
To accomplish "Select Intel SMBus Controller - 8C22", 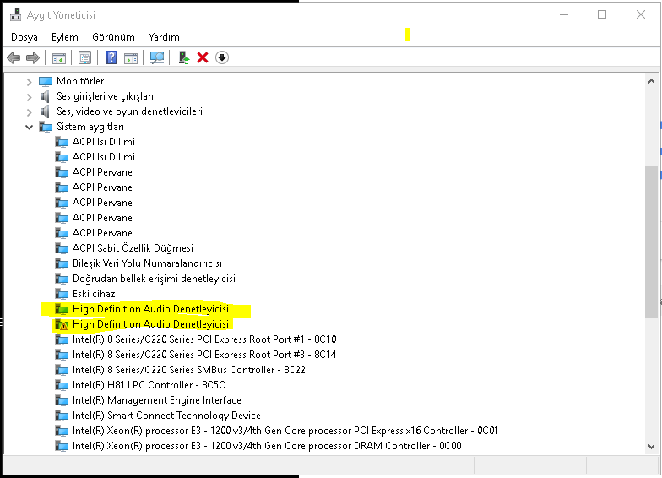I will tap(189, 370).
